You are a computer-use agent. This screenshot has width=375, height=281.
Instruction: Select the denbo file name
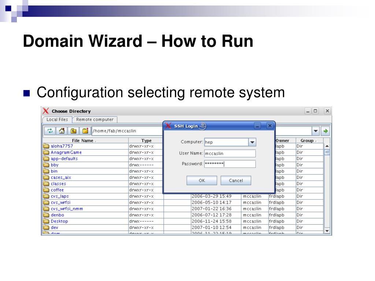(x=57, y=215)
